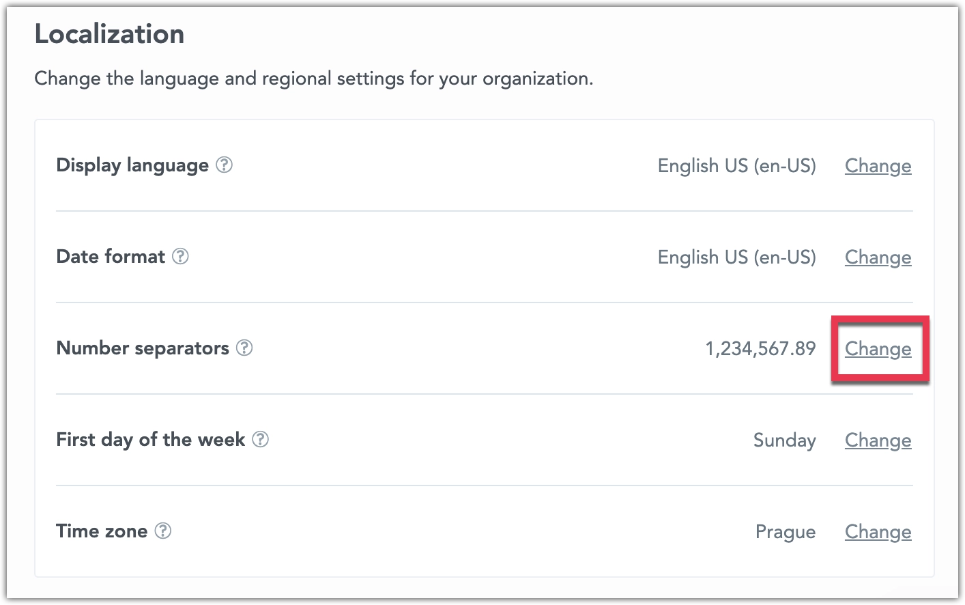Select the Sunday first day value
Screen dimensions: 965x605
[x=784, y=440]
